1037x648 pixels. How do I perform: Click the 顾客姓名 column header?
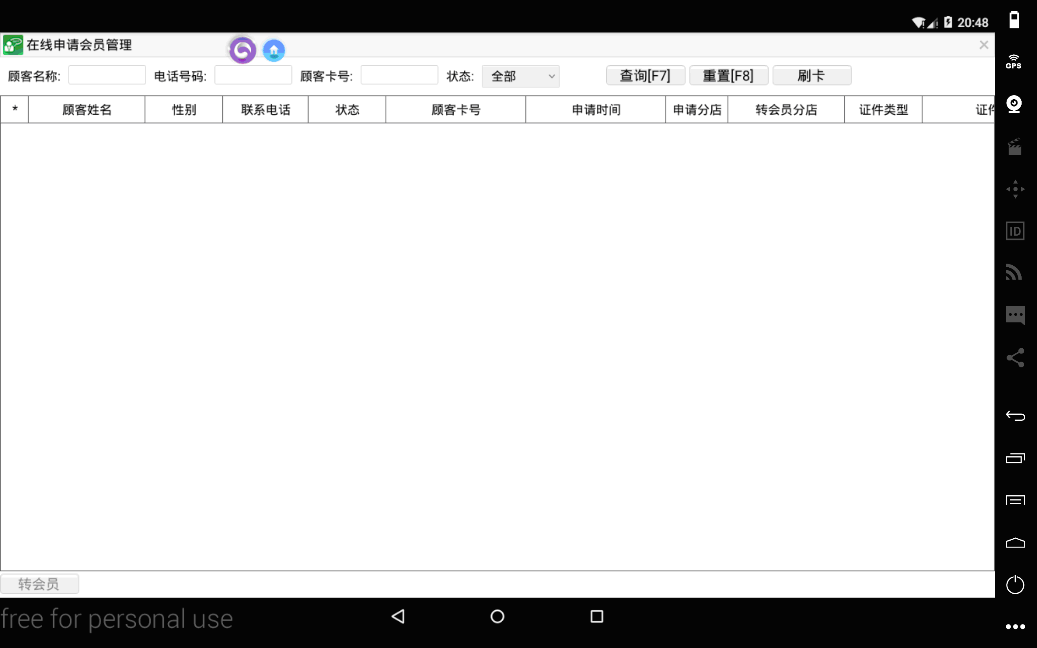[87, 110]
